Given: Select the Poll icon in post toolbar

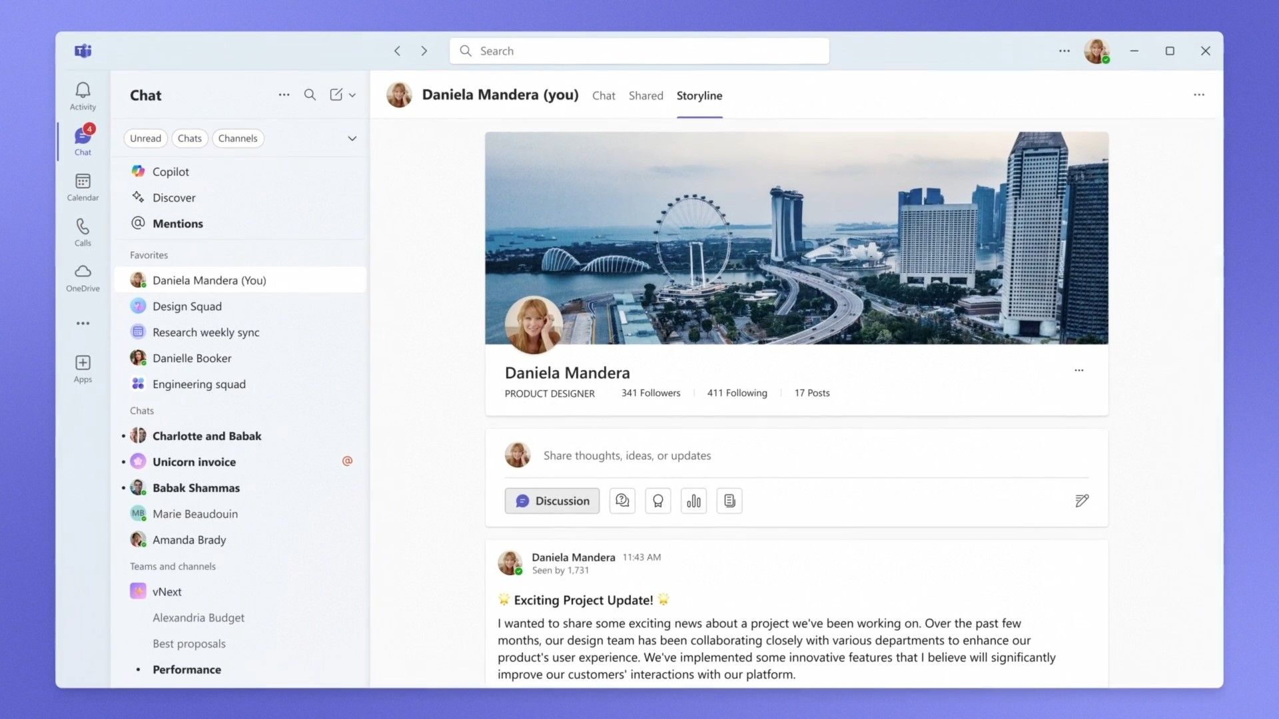Looking at the screenshot, I should [x=694, y=501].
